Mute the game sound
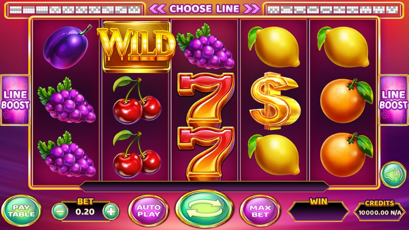Viewport: 409px width, 230px height. click(x=393, y=174)
